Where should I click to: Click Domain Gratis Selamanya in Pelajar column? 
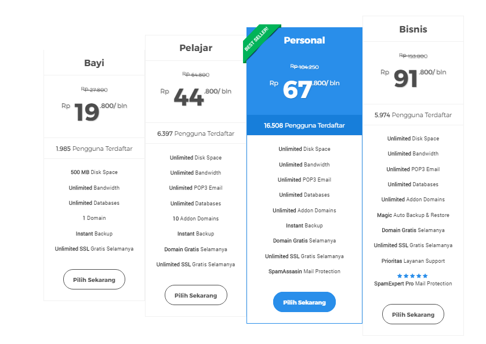click(195, 248)
